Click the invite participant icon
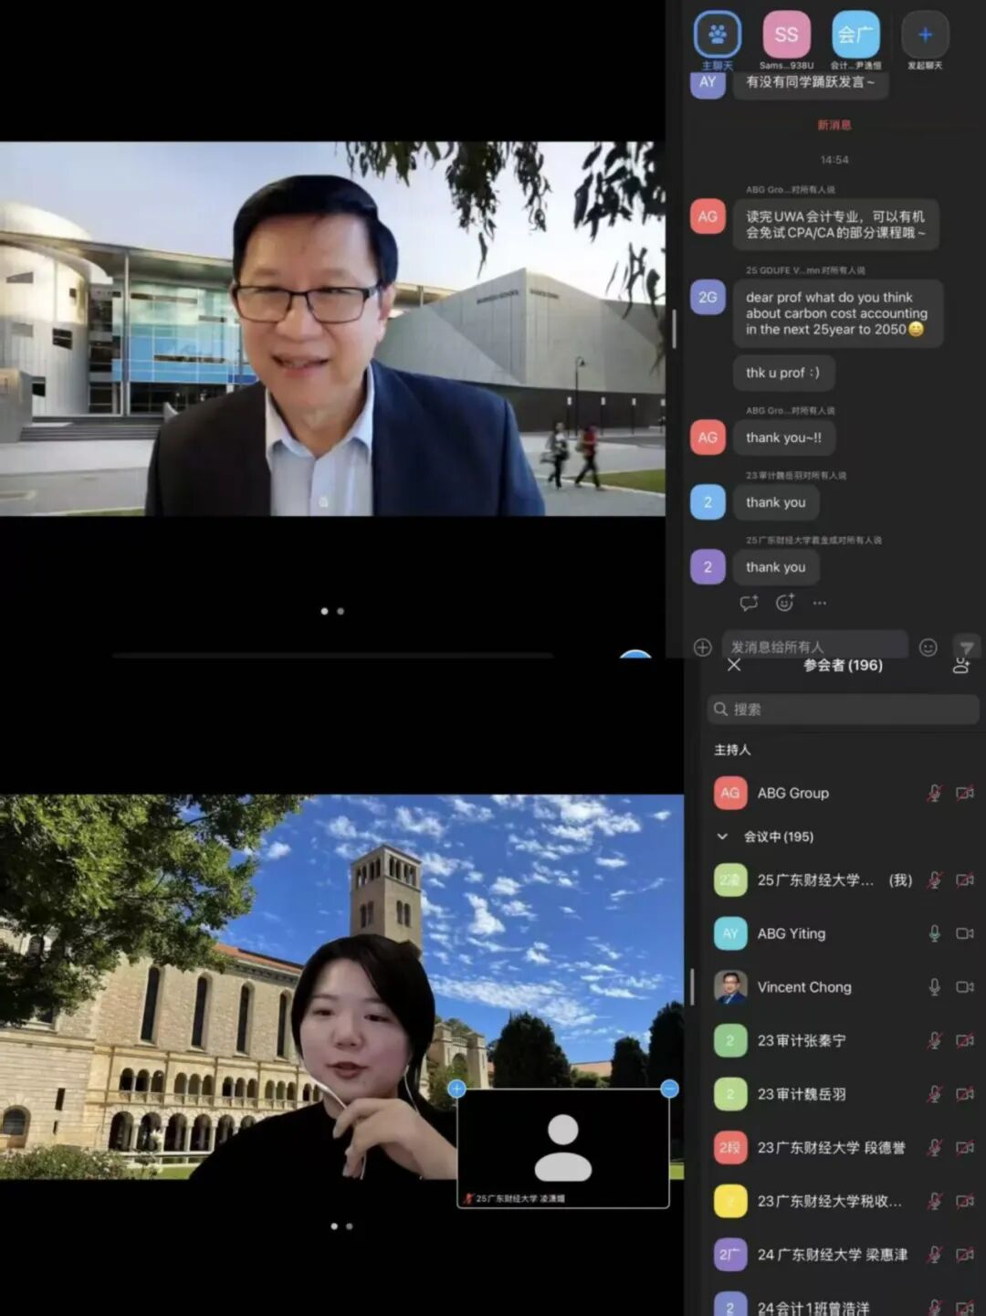This screenshot has height=1316, width=986. point(960,666)
